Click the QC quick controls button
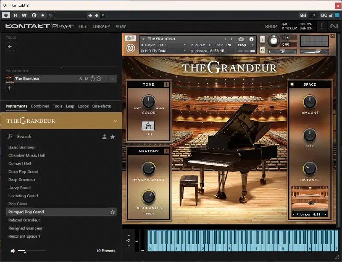Image resolution: width=342 pixels, height=262 pixels. (x=324, y=15)
